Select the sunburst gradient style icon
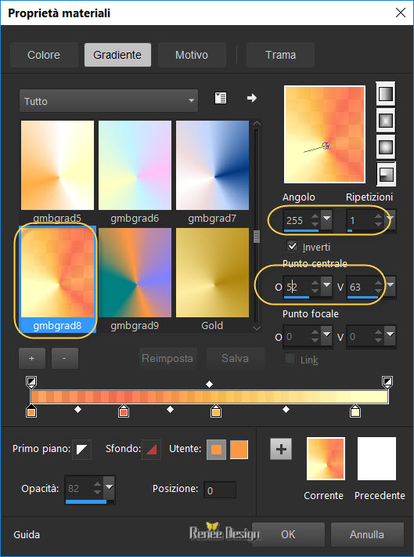This screenshot has width=414, height=557. (385, 147)
